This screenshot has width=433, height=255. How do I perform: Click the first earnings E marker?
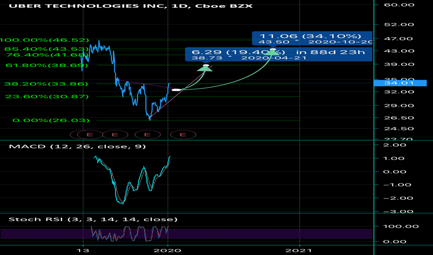[90, 134]
